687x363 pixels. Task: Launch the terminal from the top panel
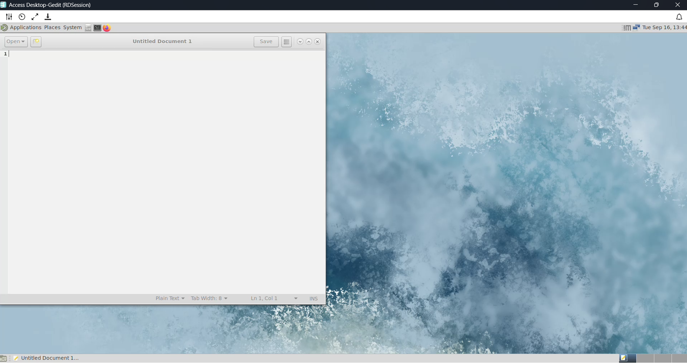97,28
